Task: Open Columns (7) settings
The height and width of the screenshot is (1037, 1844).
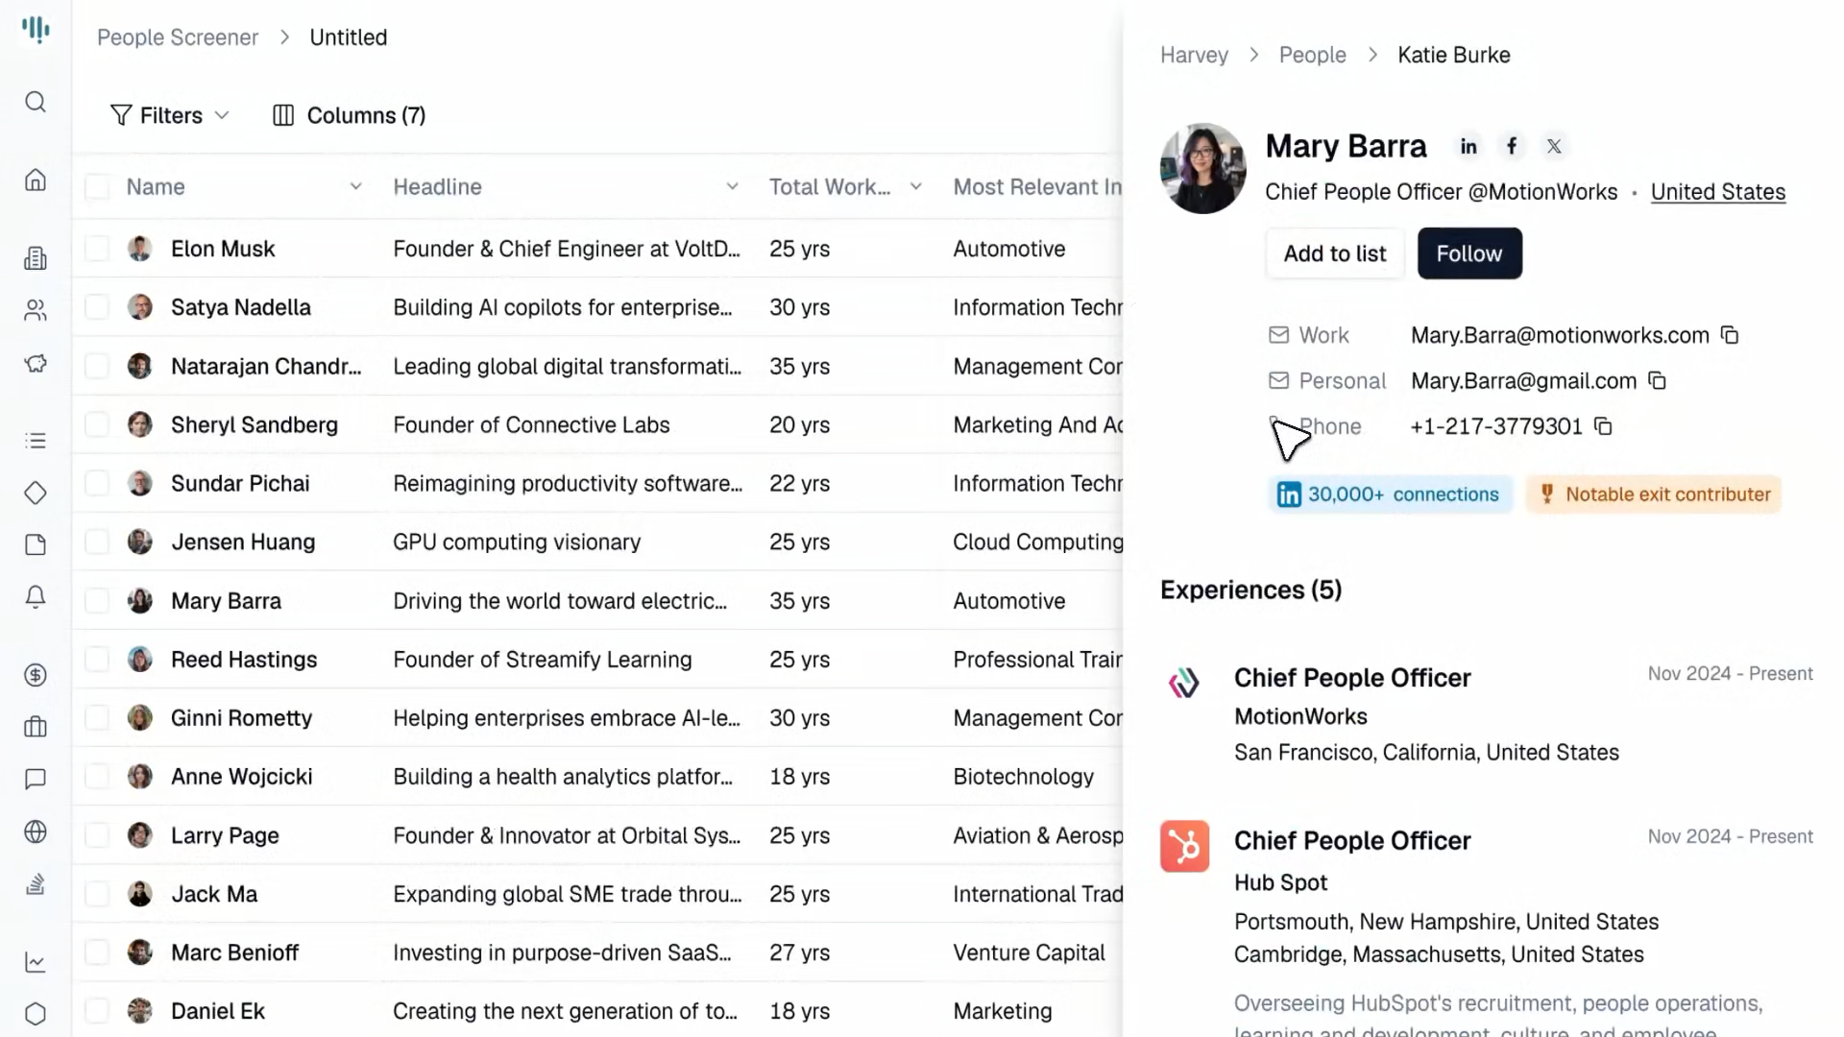Action: click(x=350, y=115)
